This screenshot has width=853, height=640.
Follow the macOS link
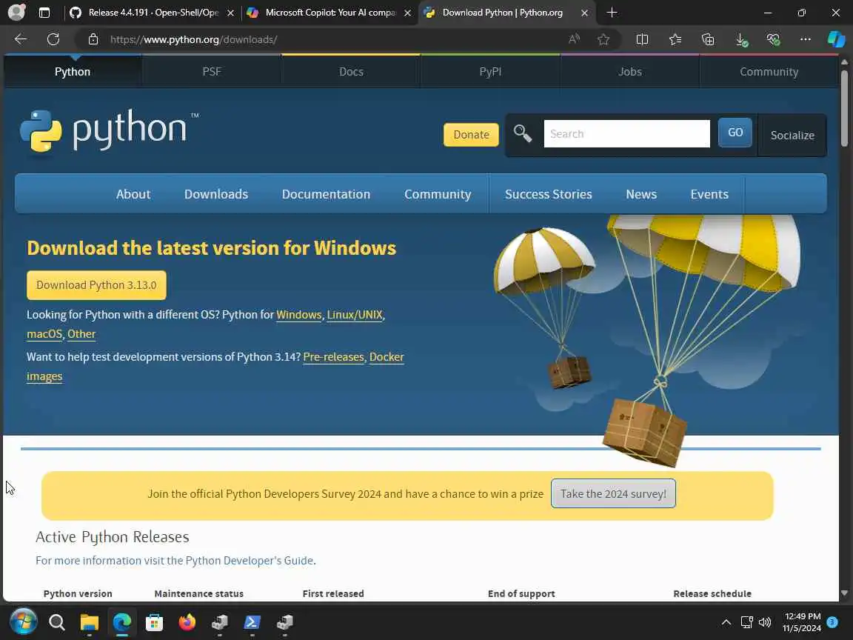click(x=44, y=333)
